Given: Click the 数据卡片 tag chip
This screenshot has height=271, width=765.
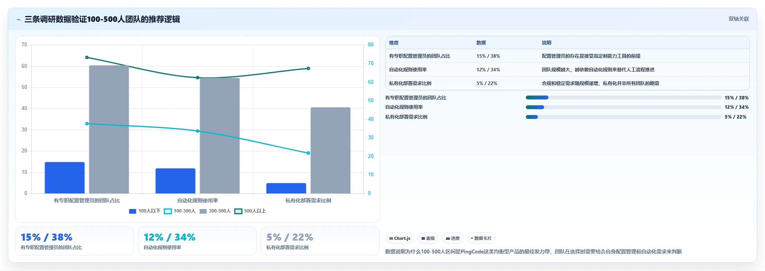Looking at the screenshot, I should [481, 238].
